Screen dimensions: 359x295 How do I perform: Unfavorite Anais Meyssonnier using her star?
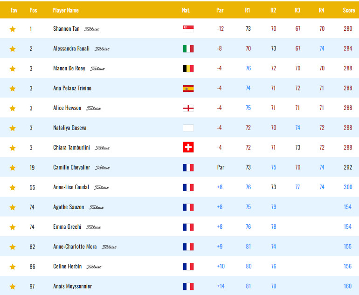[x=13, y=287]
